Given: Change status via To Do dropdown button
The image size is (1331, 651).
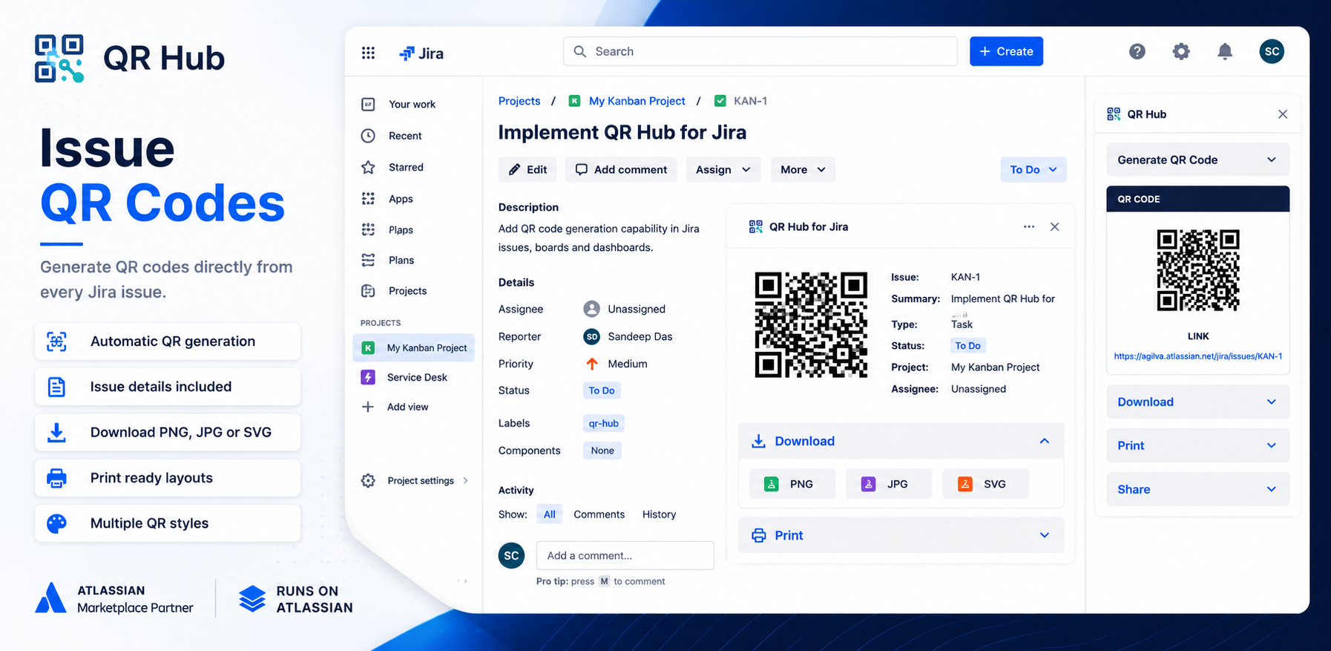Looking at the screenshot, I should [x=1033, y=169].
